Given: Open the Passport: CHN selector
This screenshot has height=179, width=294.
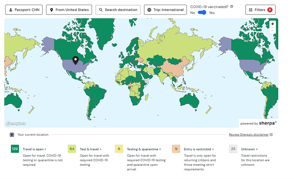Looking at the screenshot, I should coord(24,10).
